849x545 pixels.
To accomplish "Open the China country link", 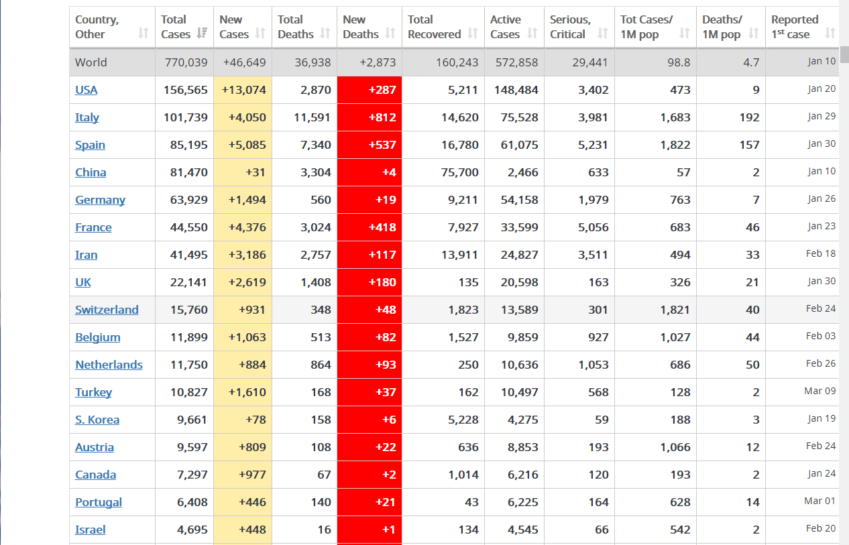I will [x=91, y=172].
